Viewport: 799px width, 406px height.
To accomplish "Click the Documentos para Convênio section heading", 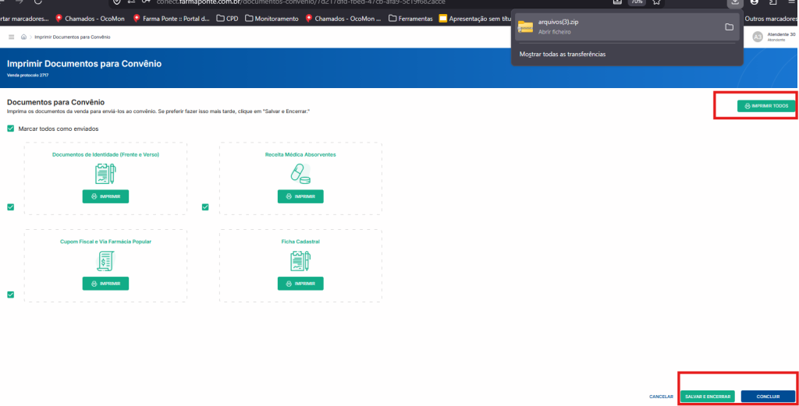I will pyautogui.click(x=55, y=102).
